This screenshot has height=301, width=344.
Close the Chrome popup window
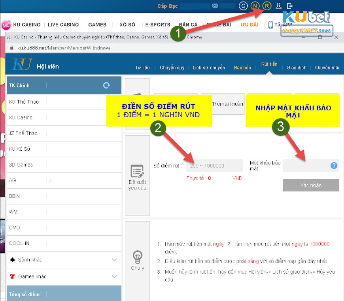tap(336, 37)
